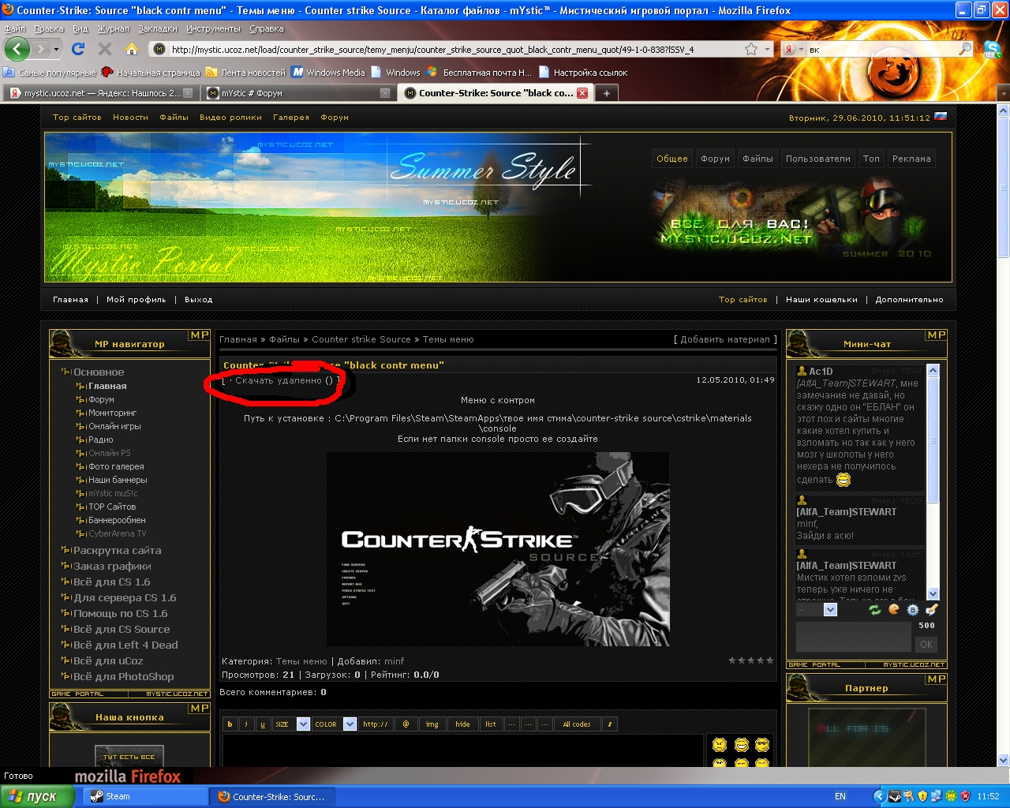
Task: Open the Закладки menu
Action: pyautogui.click(x=158, y=28)
